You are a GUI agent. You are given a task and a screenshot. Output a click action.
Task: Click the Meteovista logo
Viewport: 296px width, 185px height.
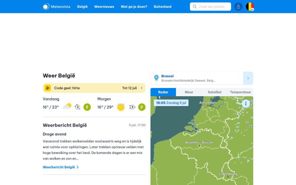click(57, 7)
